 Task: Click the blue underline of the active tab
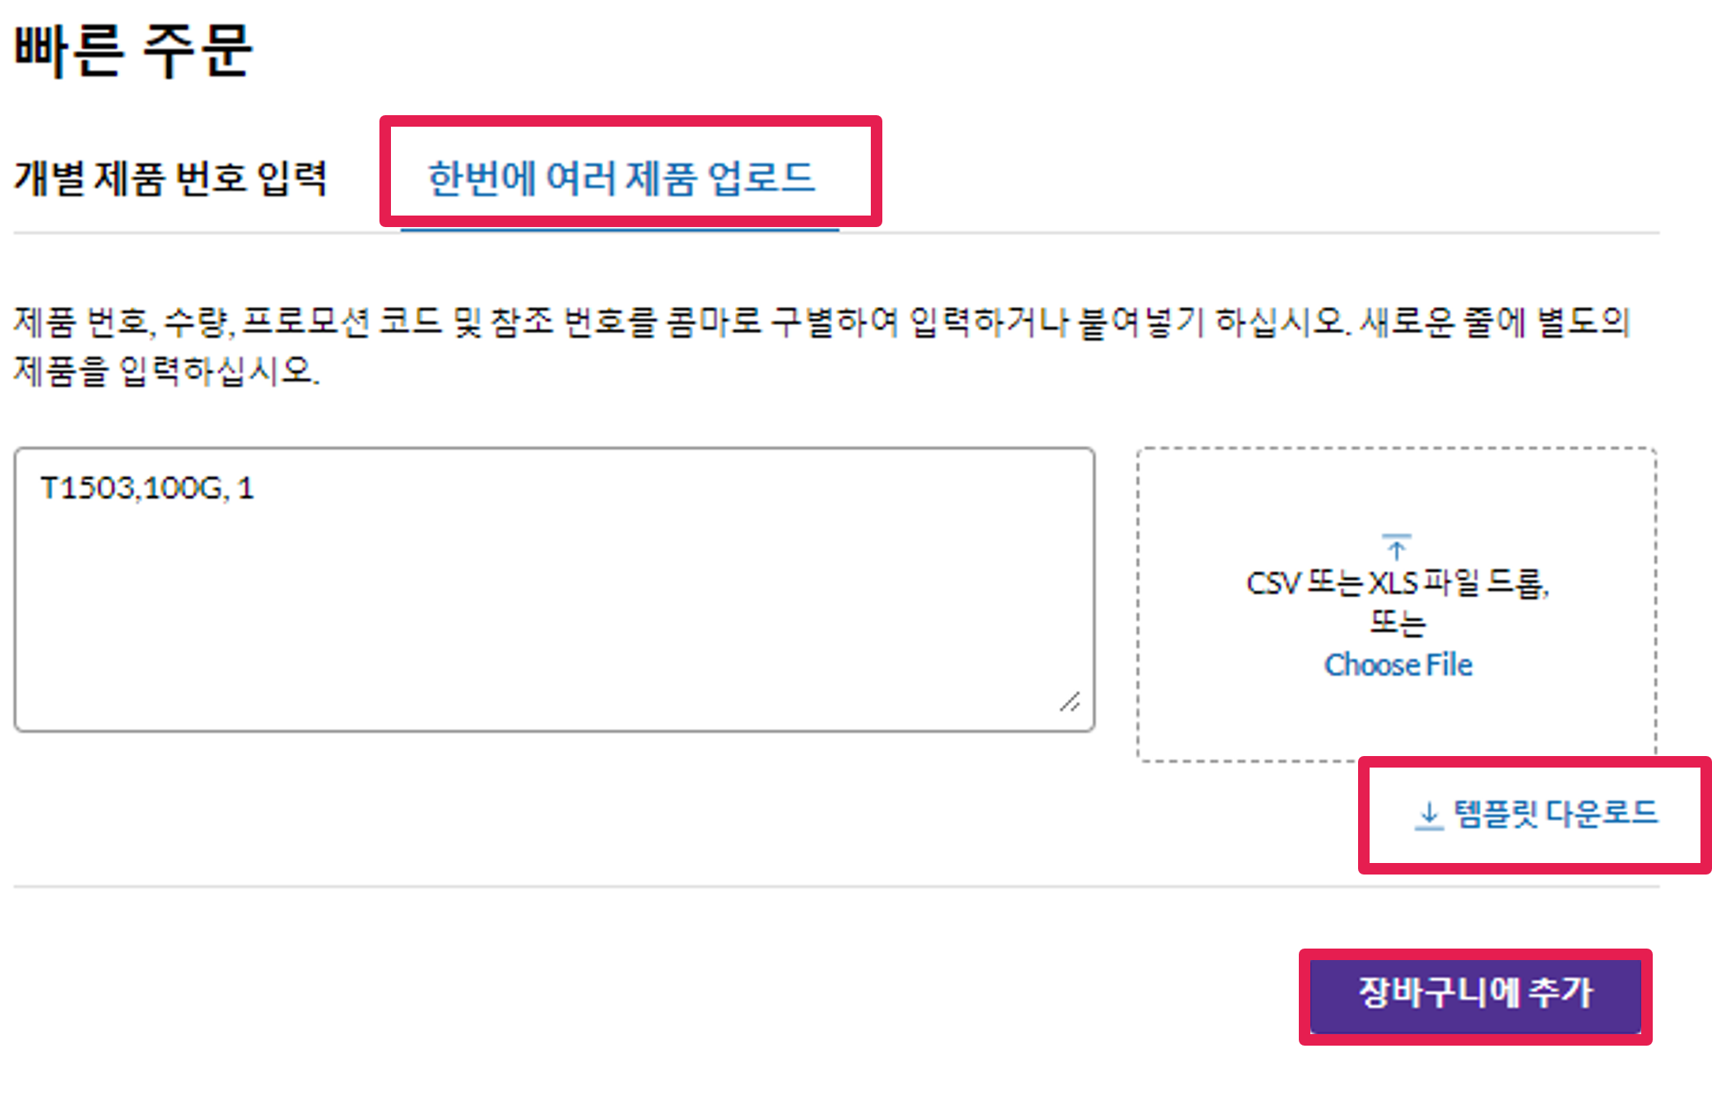pos(619,230)
